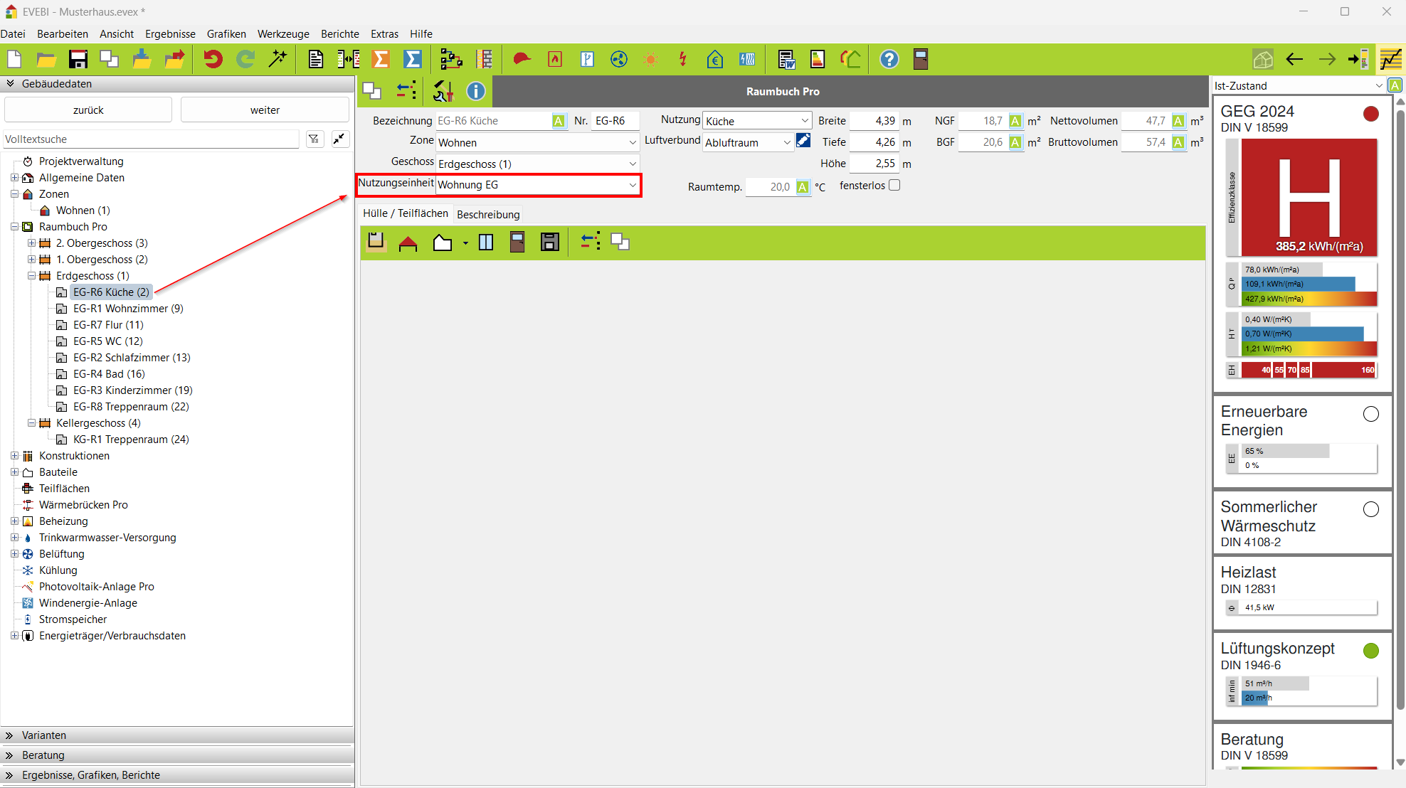The image size is (1406, 788).
Task: Switch to the Beschreibung tab
Action: (x=488, y=214)
